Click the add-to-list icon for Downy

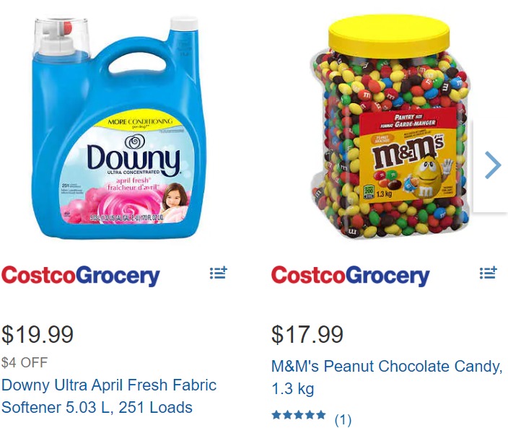[218, 273]
